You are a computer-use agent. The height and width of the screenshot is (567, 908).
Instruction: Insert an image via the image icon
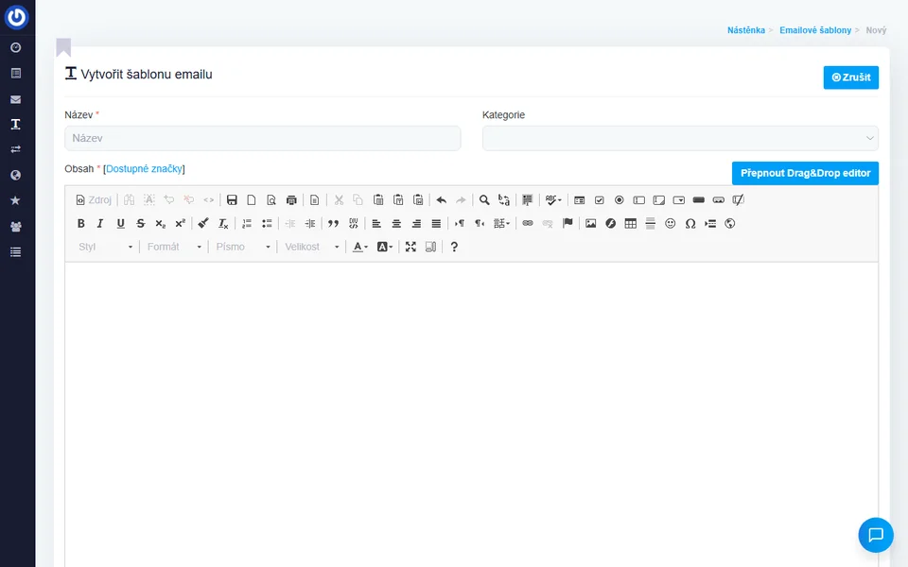point(591,224)
